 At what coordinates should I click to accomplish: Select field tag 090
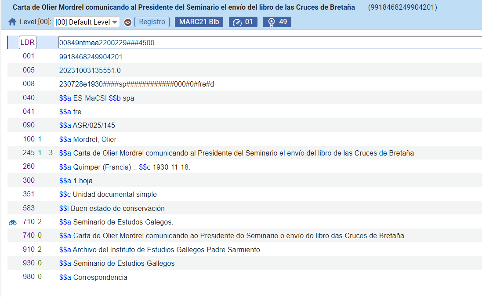click(29, 125)
